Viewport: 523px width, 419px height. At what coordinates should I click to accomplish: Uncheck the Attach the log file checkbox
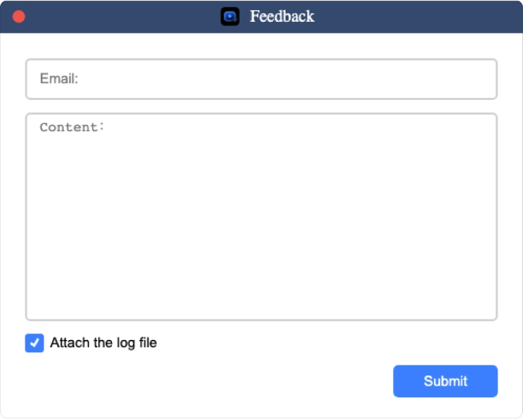[x=34, y=343]
